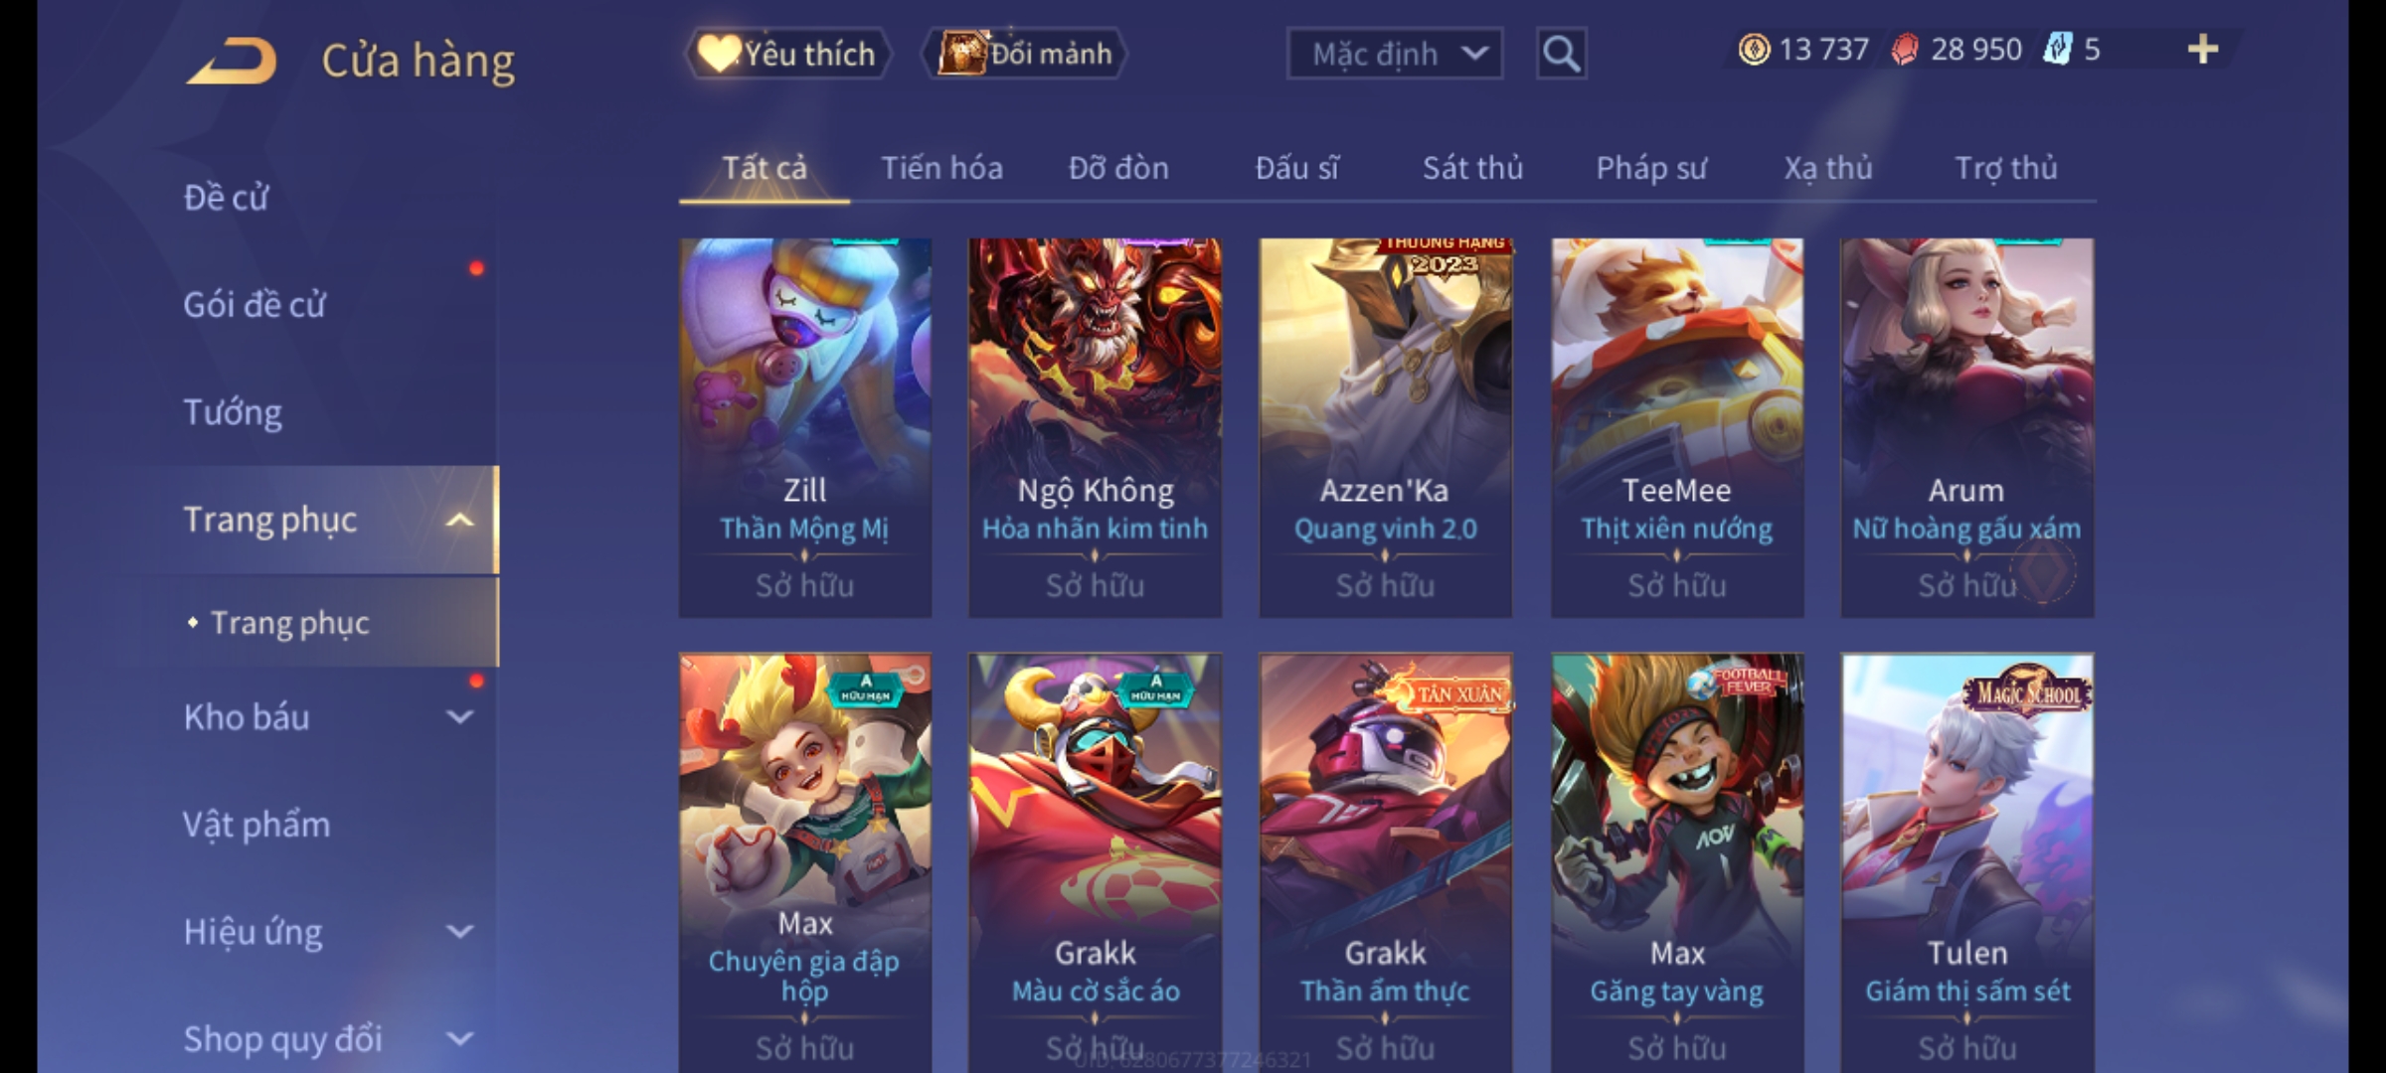This screenshot has width=2386, height=1073.
Task: Tap the blue voucher currency icon
Action: pos(2056,50)
